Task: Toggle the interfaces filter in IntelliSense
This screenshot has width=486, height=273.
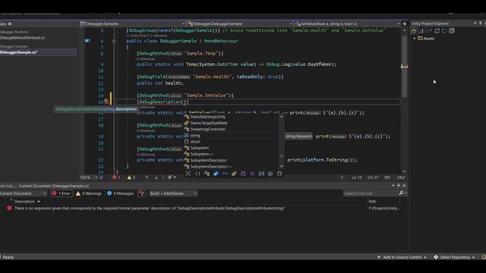Action: tap(225, 174)
